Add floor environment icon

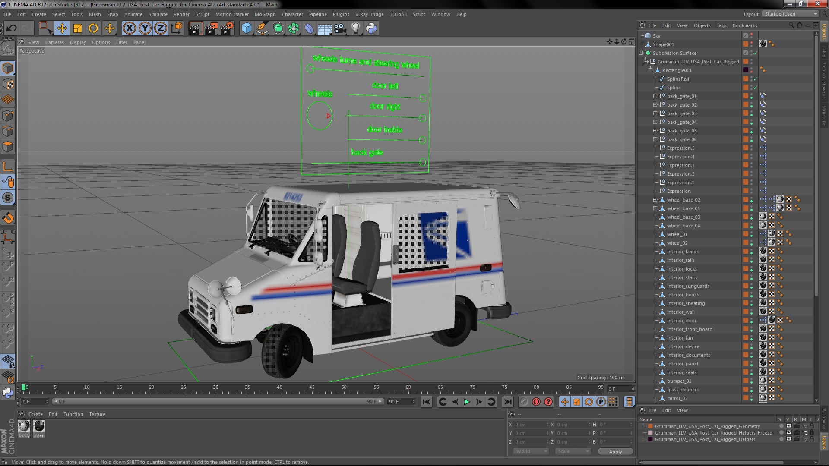[324, 28]
